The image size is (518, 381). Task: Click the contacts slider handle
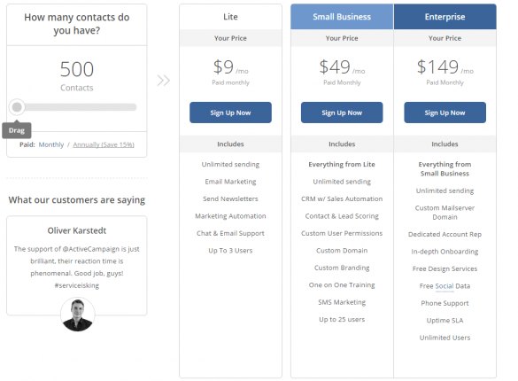point(17,106)
